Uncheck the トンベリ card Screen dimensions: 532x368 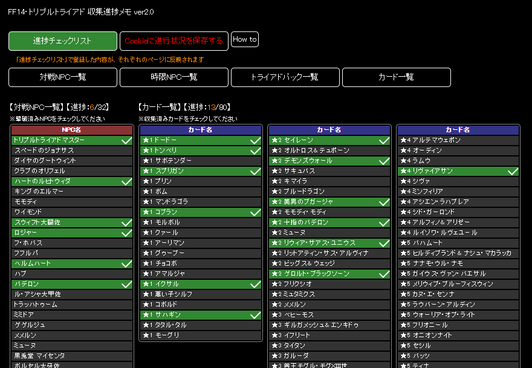point(199,150)
